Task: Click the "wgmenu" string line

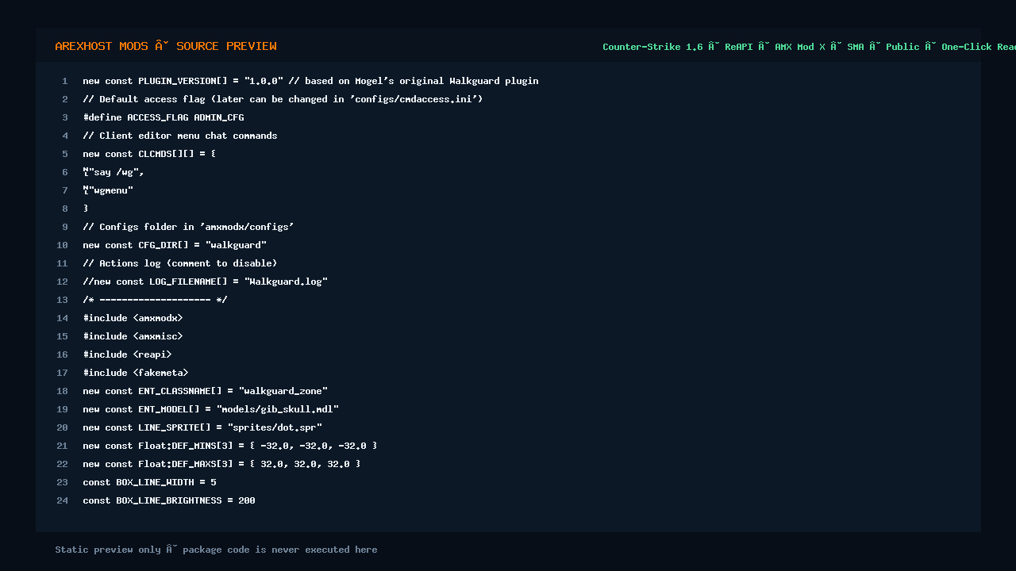Action: (x=108, y=190)
